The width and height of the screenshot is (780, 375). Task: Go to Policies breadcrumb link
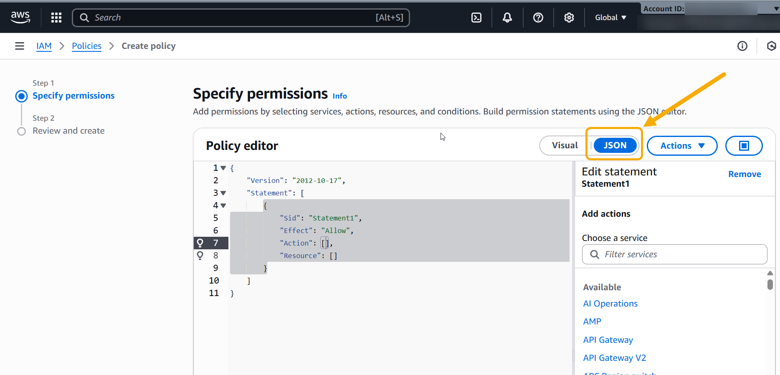tap(86, 46)
